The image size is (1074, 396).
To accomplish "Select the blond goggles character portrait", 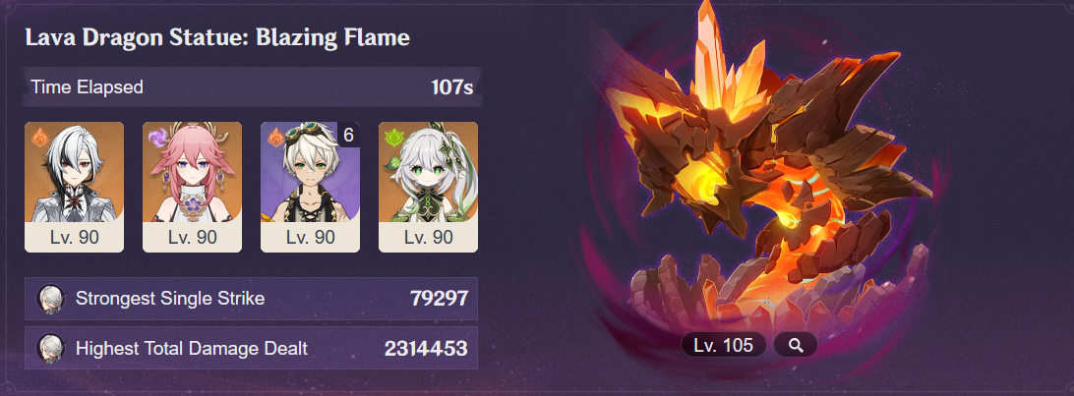I will pos(310,172).
